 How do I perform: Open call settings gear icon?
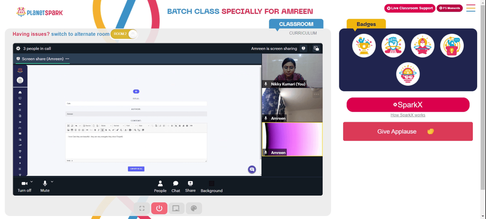(18, 48)
